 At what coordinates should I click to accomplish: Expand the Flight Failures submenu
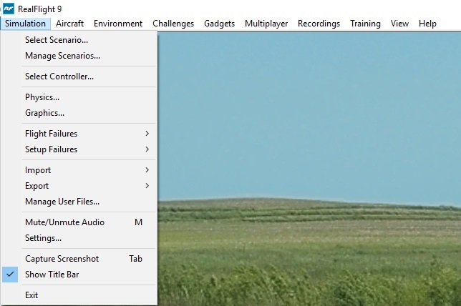pos(51,134)
